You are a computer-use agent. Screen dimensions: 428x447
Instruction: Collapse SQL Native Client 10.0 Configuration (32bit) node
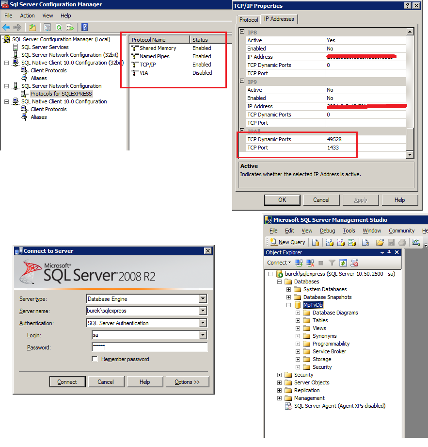tap(7, 63)
